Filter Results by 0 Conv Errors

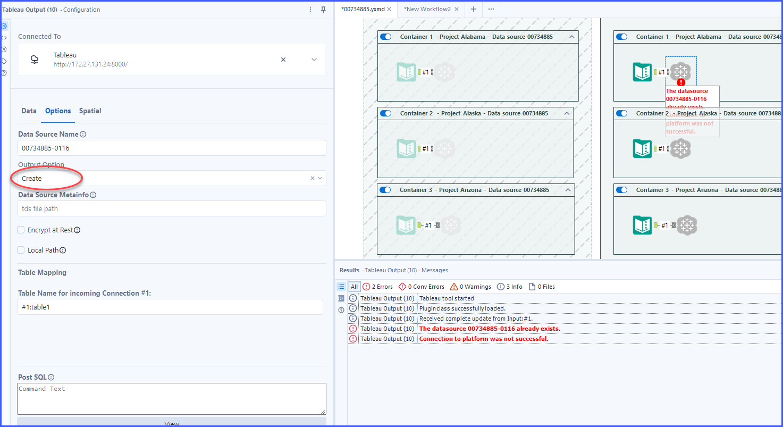point(421,287)
